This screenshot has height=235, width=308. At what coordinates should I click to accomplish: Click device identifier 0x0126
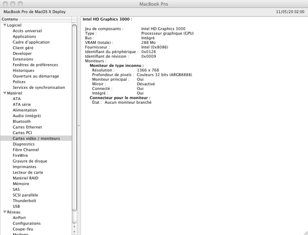pos(149,52)
